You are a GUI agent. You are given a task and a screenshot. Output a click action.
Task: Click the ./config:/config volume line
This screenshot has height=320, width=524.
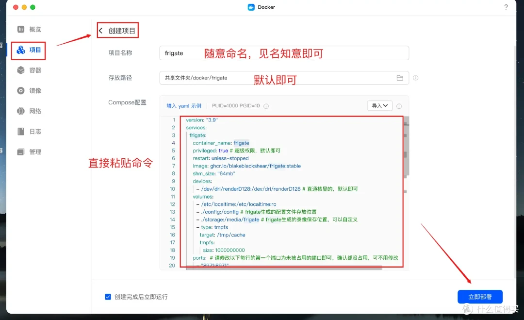click(256, 212)
